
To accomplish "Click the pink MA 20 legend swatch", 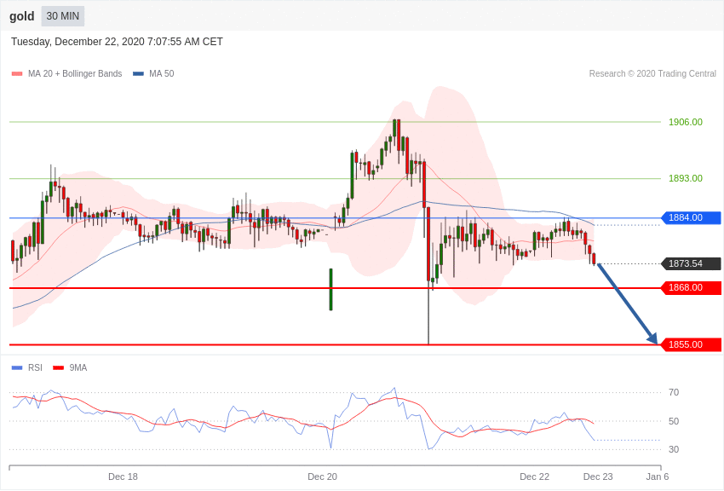I will tap(17, 73).
